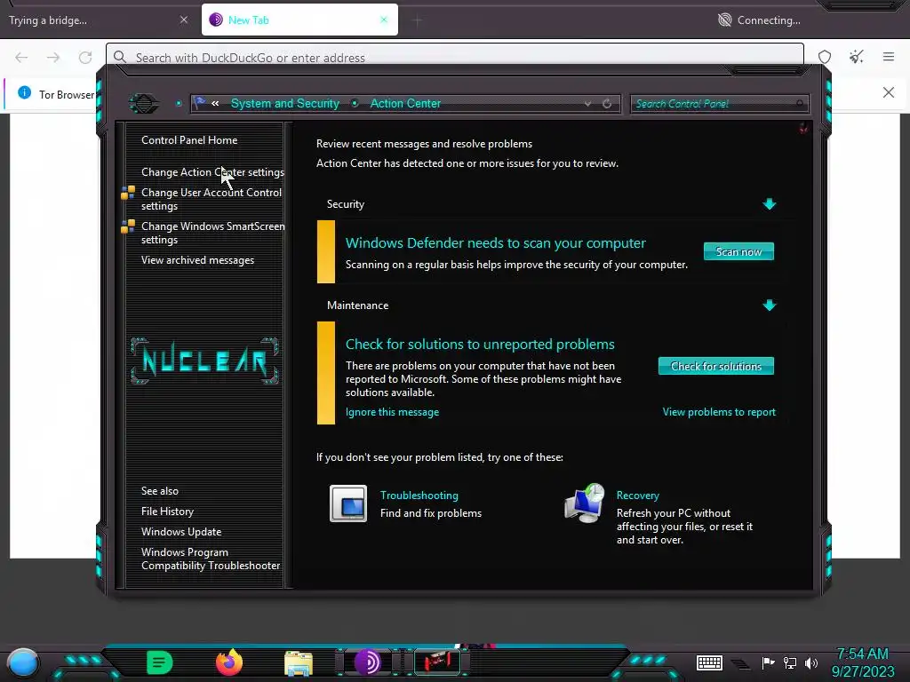Open File Explorer from the taskbar
The height and width of the screenshot is (682, 910).
click(x=299, y=663)
